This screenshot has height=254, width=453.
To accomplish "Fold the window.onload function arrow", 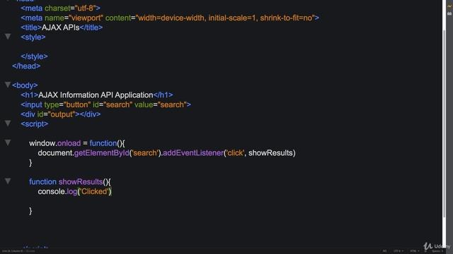I will pos(8,143).
